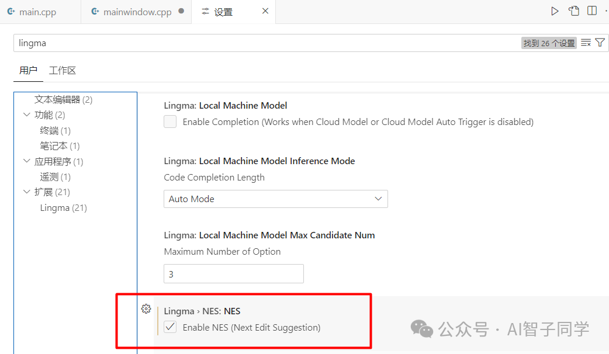Open settings JSON file icon

click(x=574, y=11)
